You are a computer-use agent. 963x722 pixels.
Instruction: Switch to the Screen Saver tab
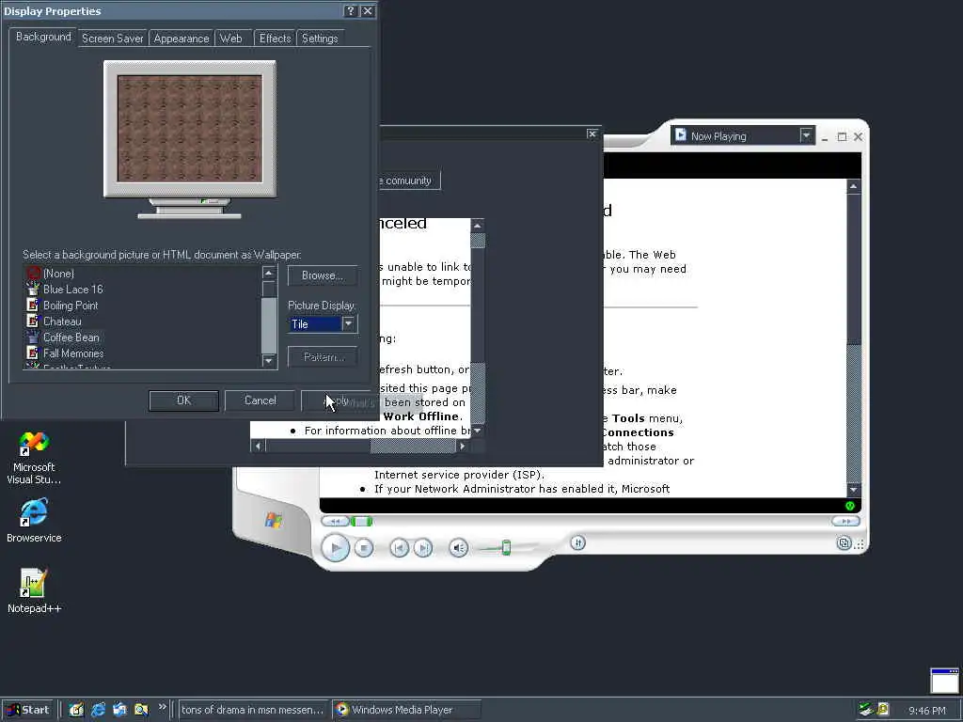point(113,38)
